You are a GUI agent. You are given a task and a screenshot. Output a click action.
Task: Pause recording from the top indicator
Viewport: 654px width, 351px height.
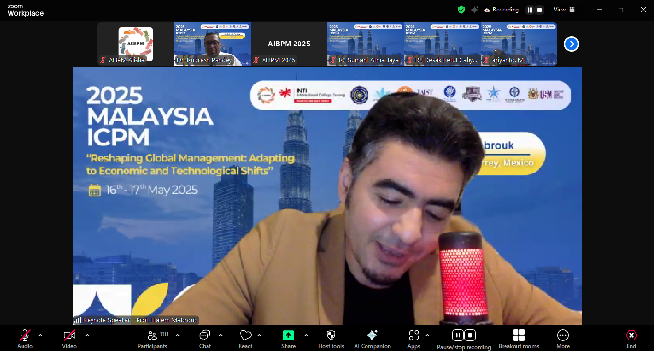pyautogui.click(x=530, y=10)
